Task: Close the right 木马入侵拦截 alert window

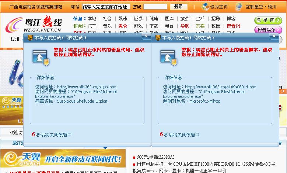Action: pyautogui.click(x=274, y=36)
